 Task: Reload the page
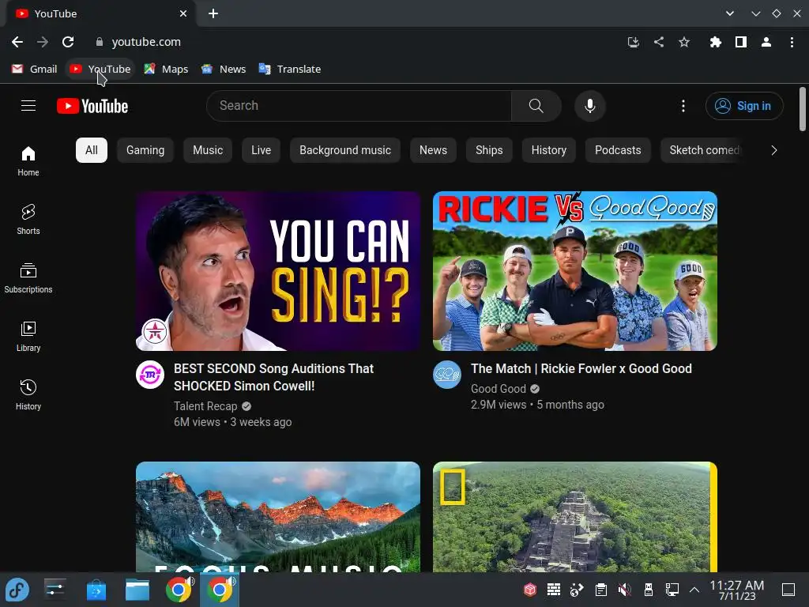coord(68,42)
